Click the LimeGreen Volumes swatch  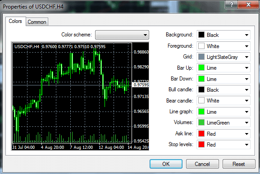[x=201, y=123]
